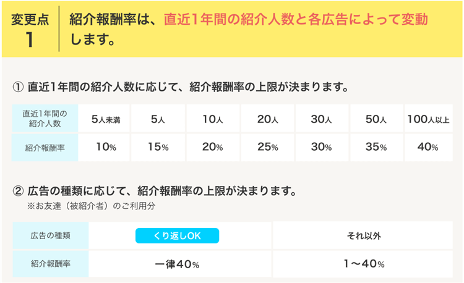
Task: Click the 1〜40% rate cell
Action: coord(363,264)
